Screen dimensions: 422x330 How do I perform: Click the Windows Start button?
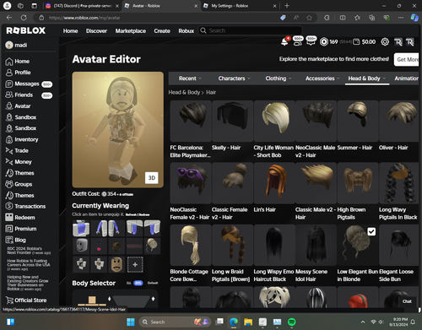[x=131, y=322]
